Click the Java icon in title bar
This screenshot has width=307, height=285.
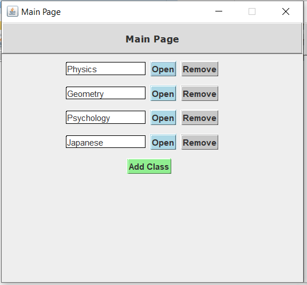13,11
